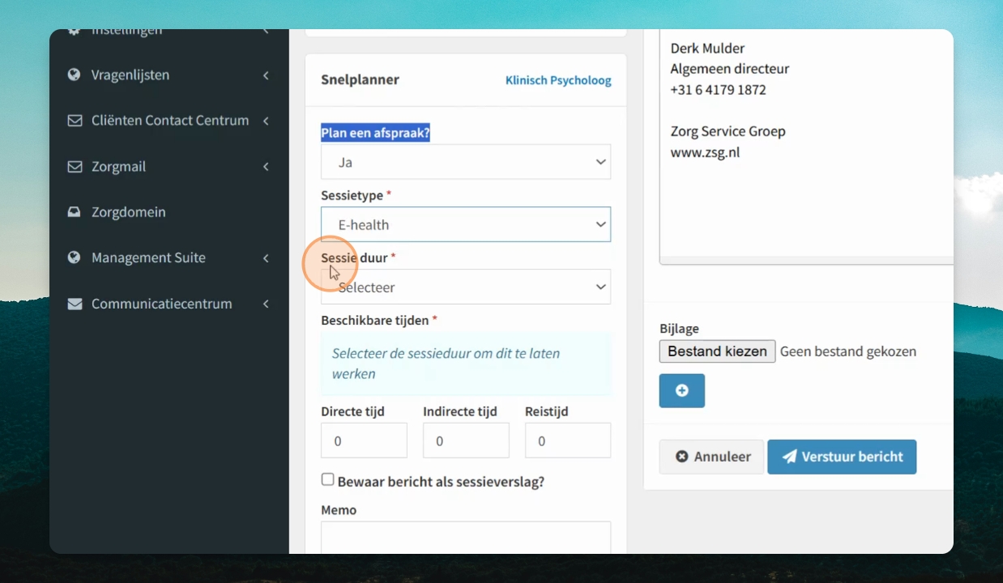Click the globe icon beside Management Suite

(x=75, y=257)
